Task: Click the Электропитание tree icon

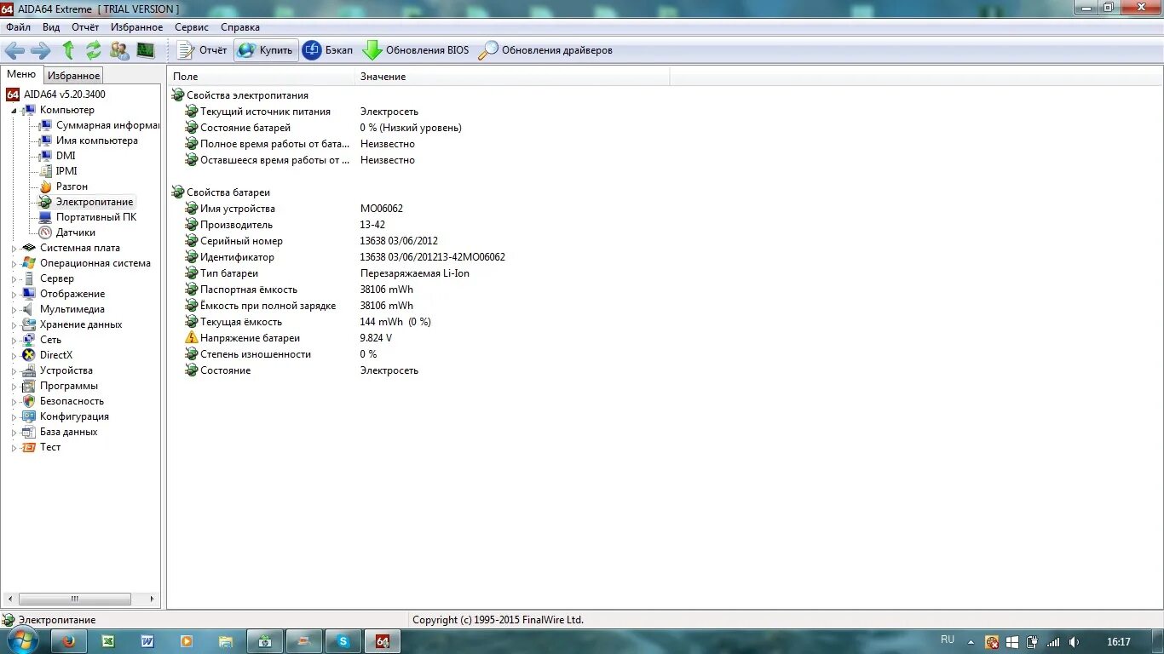Action: click(45, 202)
